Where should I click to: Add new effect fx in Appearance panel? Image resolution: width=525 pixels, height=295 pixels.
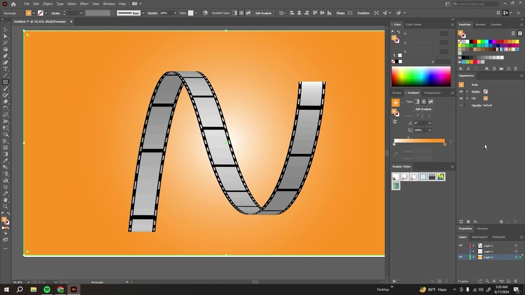475,222
